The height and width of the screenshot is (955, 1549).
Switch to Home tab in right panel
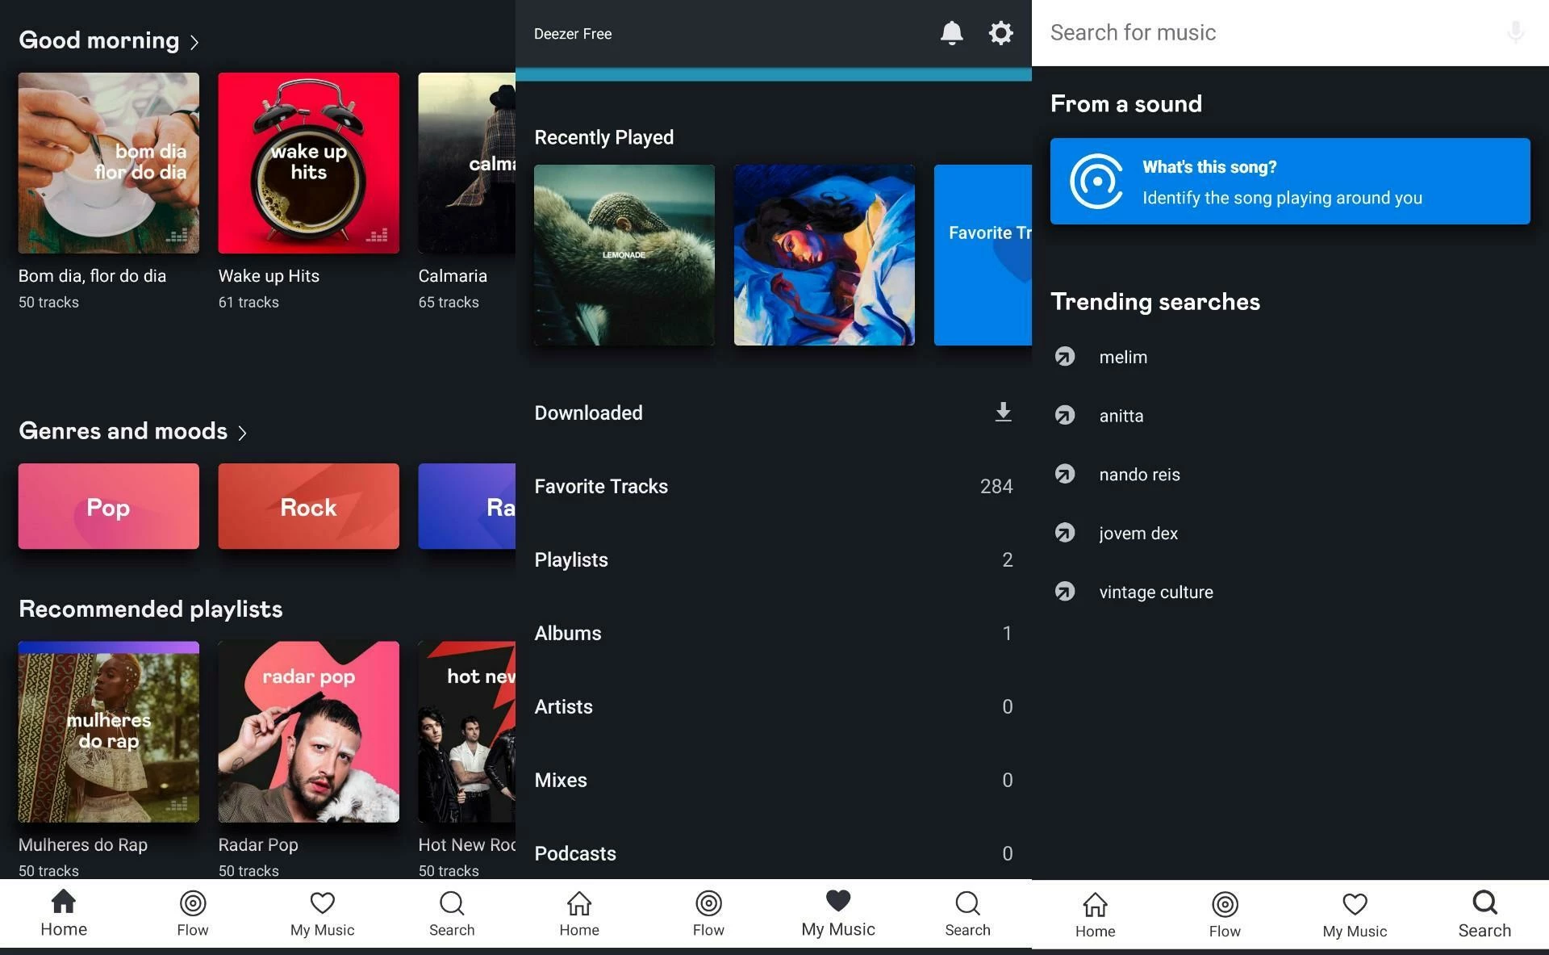tap(1095, 915)
